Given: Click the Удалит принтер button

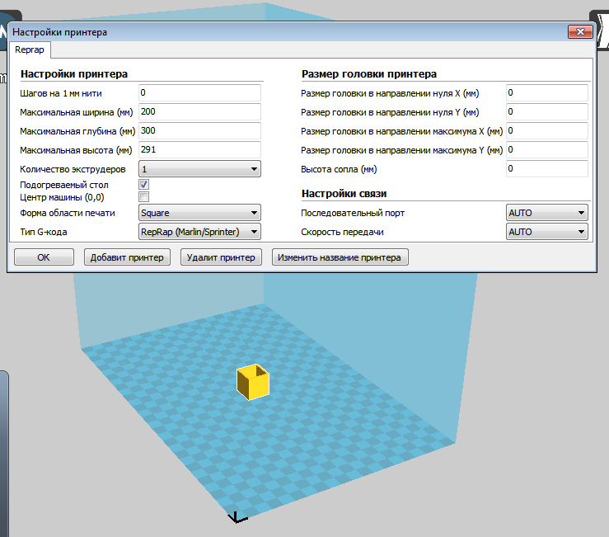Looking at the screenshot, I should pos(221,257).
